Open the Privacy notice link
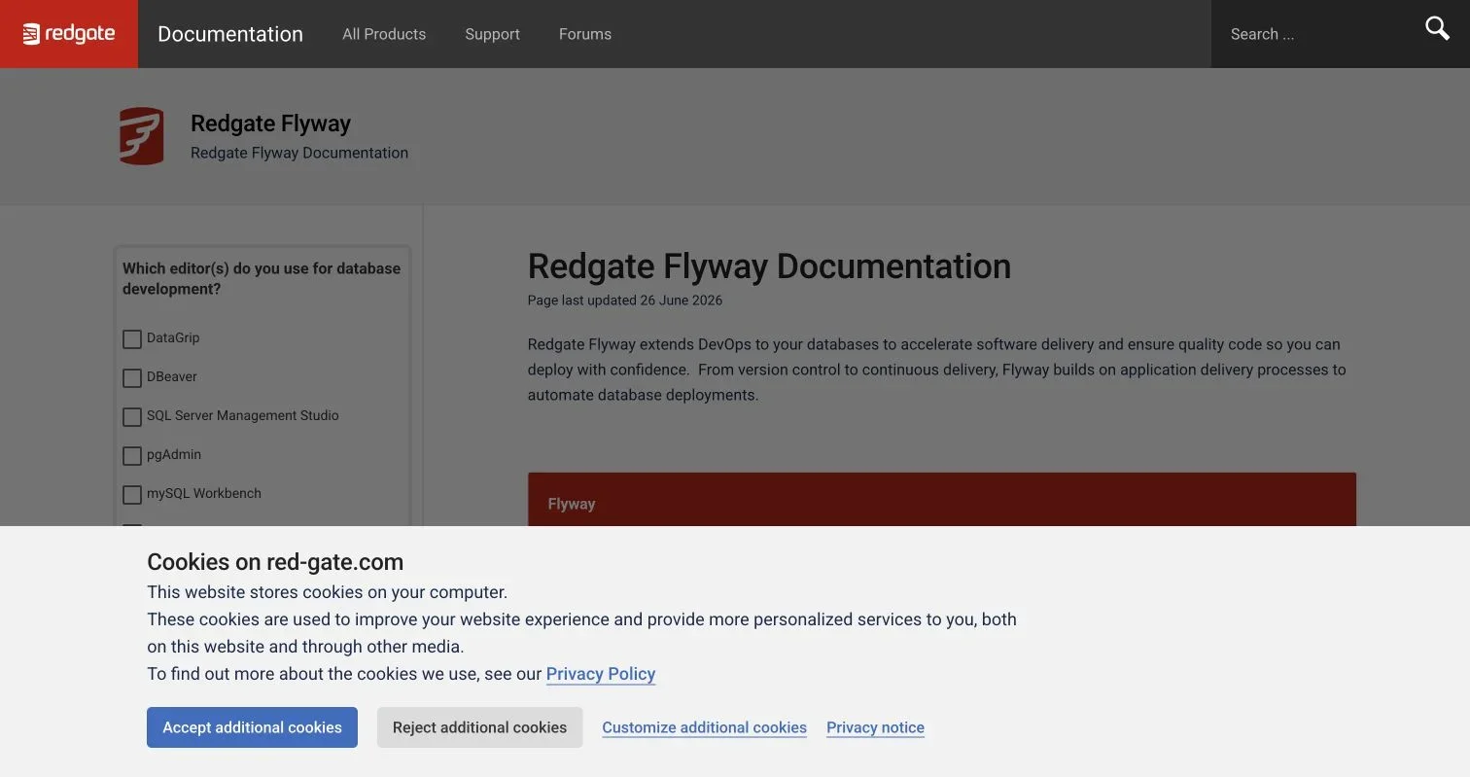 [x=875, y=727]
